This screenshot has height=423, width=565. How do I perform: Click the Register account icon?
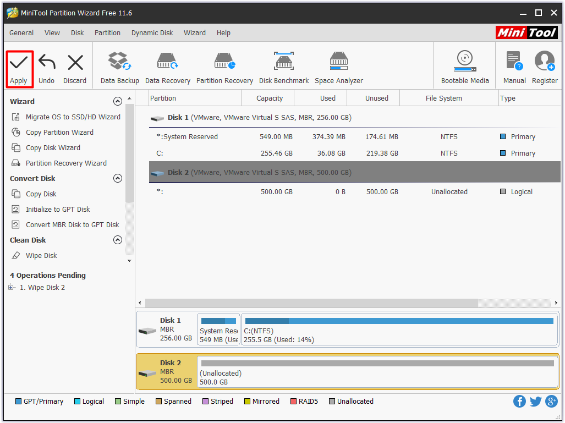coord(545,68)
